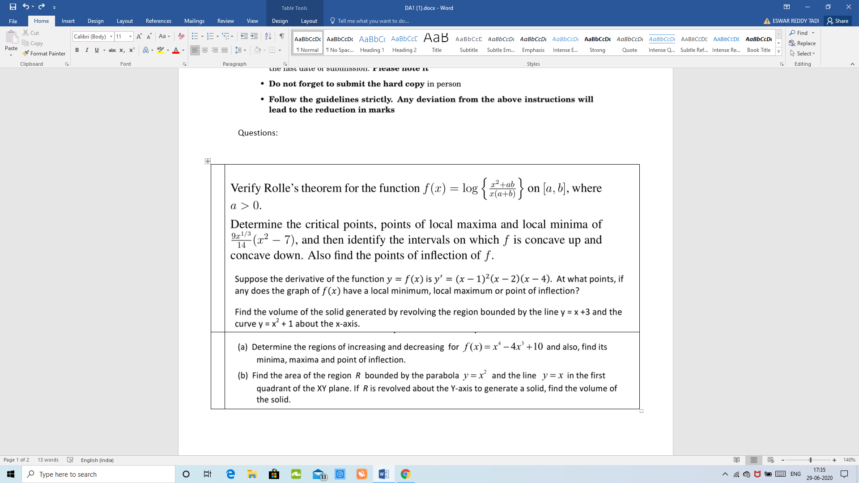This screenshot has height=483, width=859.
Task: Toggle bold formatting
Action: coord(77,50)
